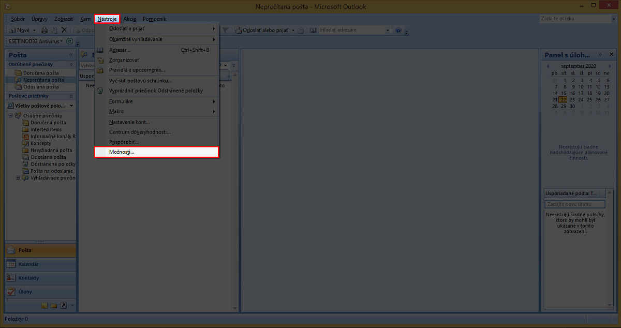Switch to the Pošta module button
The width and height of the screenshot is (621, 328).
[40, 250]
